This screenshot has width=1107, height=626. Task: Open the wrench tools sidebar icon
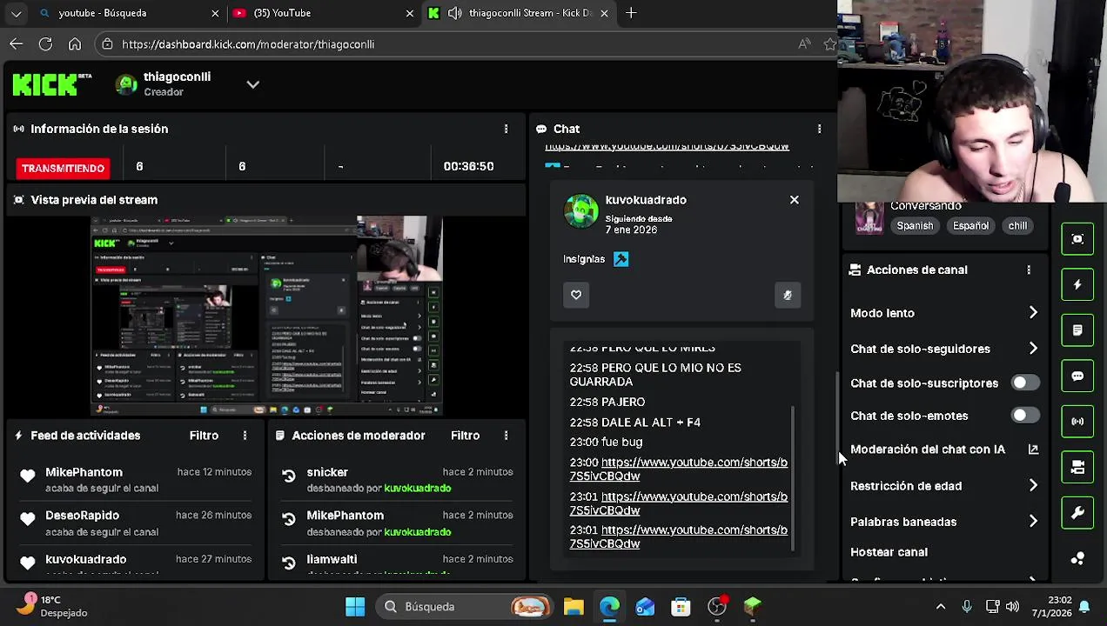coord(1077,513)
